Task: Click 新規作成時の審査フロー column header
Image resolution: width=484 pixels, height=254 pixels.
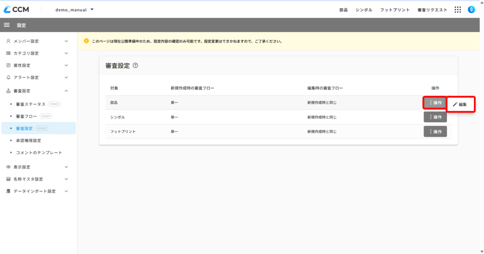Action: (192, 88)
